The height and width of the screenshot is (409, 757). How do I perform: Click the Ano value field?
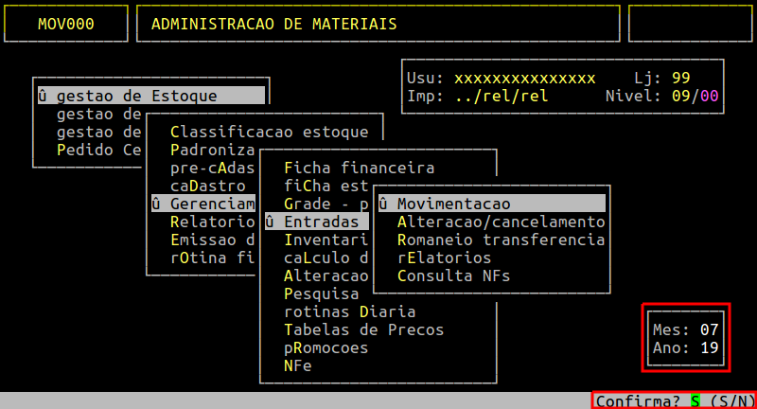[710, 347]
